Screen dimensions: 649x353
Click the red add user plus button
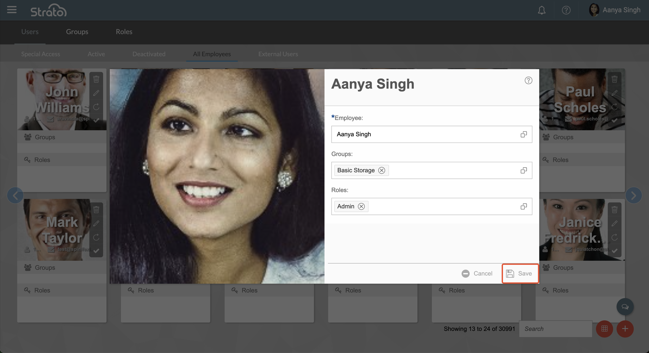pyautogui.click(x=625, y=329)
